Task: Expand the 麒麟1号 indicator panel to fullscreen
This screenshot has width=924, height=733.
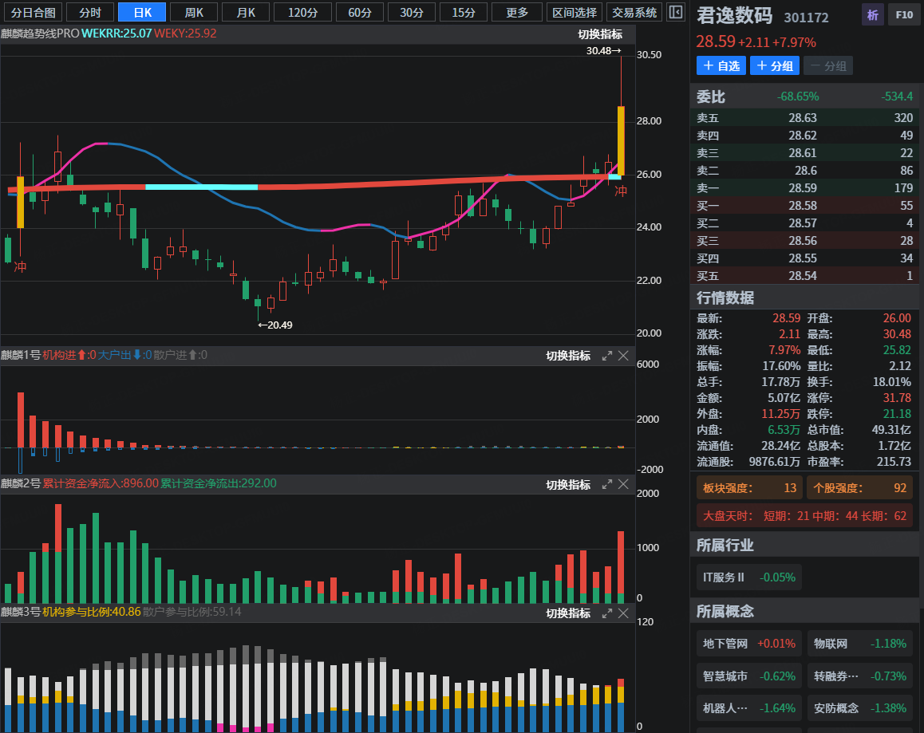Action: pyautogui.click(x=606, y=356)
